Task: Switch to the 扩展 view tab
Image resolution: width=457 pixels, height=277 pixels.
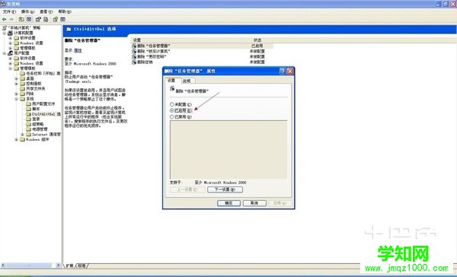Action: tap(69, 266)
